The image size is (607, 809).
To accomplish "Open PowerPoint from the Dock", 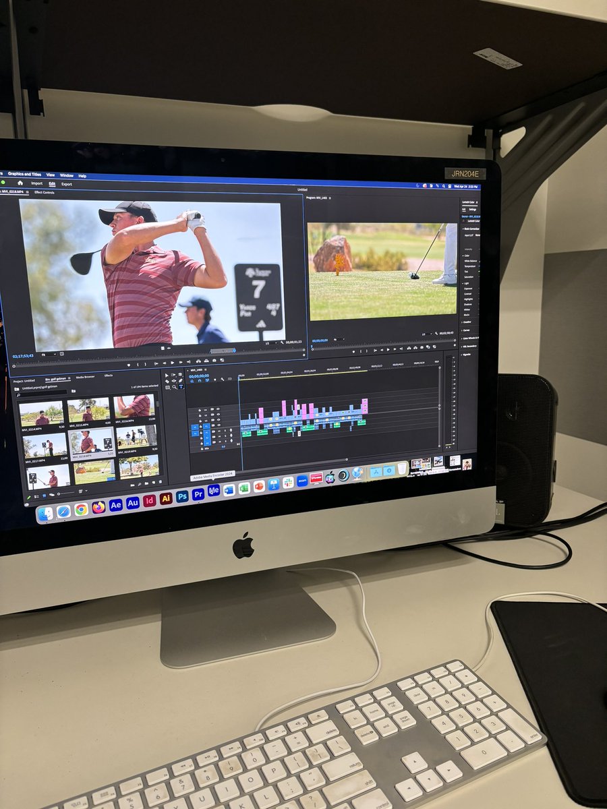I will pyautogui.click(x=259, y=486).
